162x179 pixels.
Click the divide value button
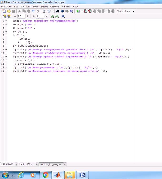(33, 16)
